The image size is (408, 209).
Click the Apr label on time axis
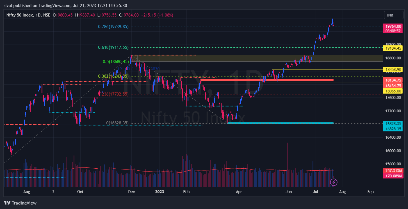[239, 192]
